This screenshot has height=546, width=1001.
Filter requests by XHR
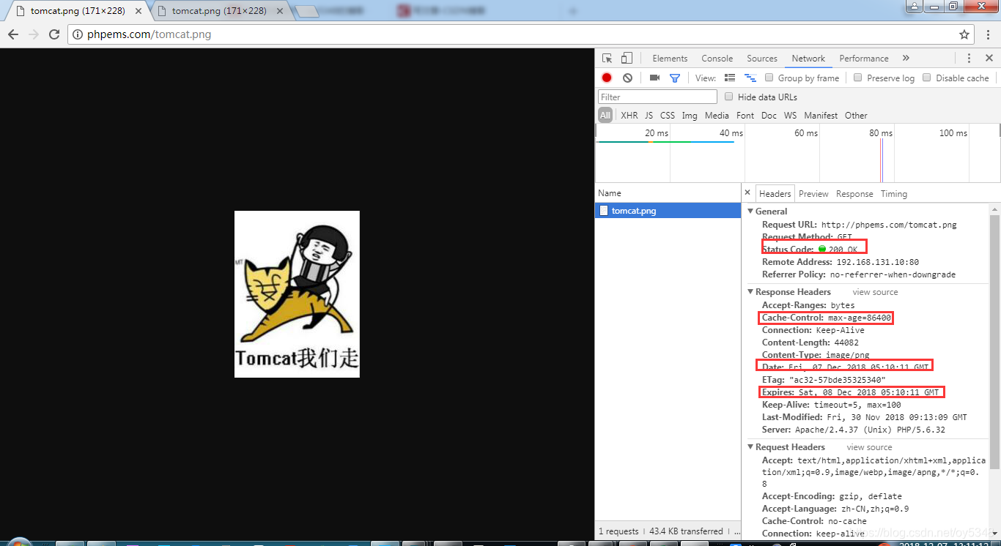[x=629, y=116]
